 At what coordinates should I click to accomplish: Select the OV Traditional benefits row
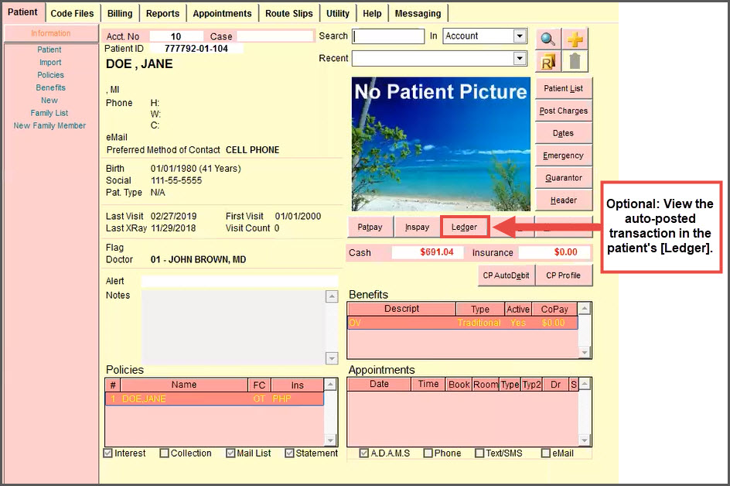click(462, 323)
